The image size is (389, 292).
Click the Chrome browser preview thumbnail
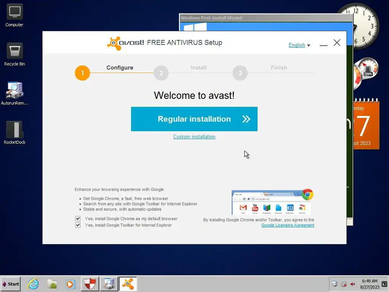[271, 202]
